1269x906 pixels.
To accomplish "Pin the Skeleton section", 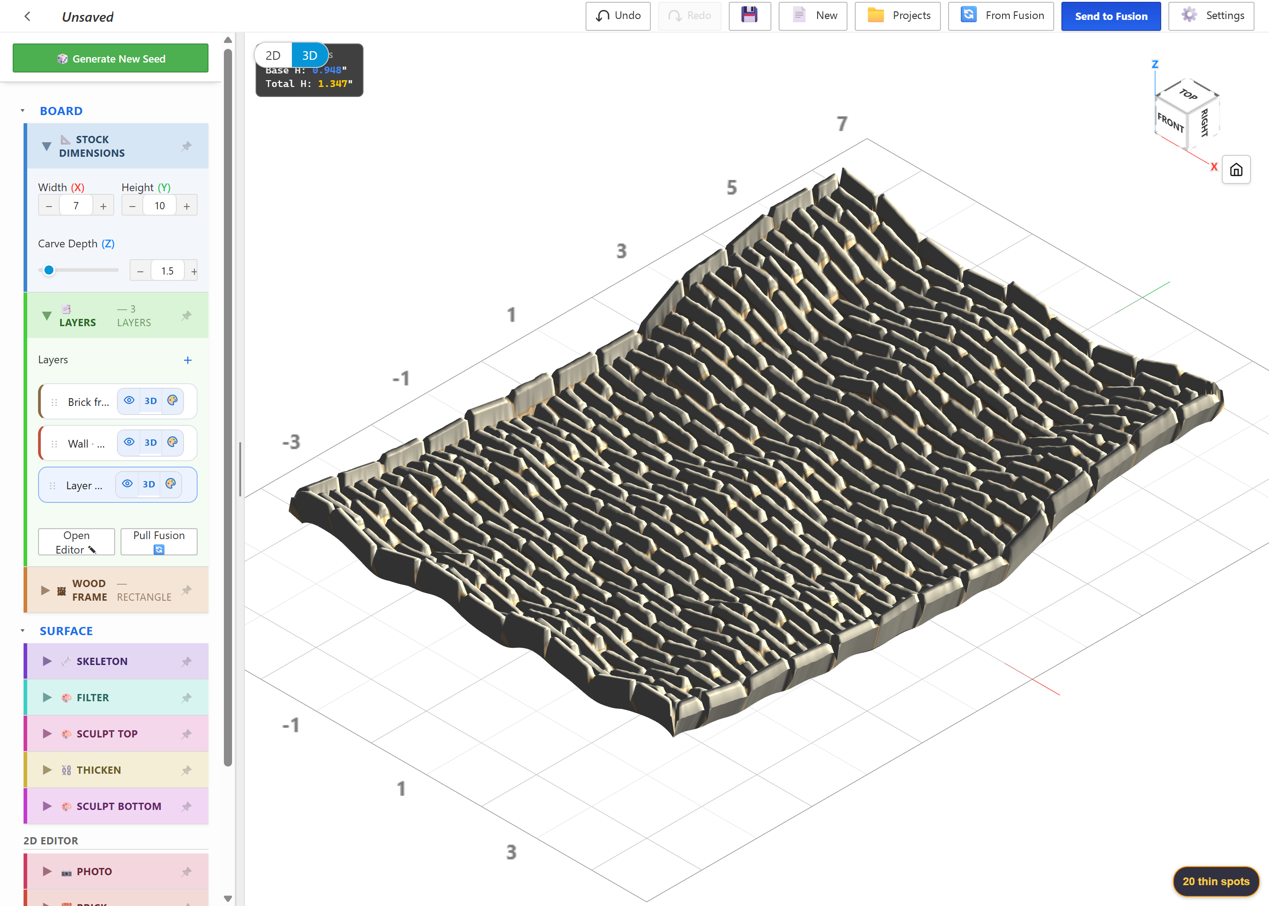I will [x=186, y=662].
